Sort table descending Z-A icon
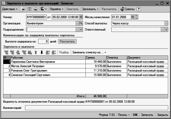This screenshot has height=119, width=171. click(x=54, y=52)
